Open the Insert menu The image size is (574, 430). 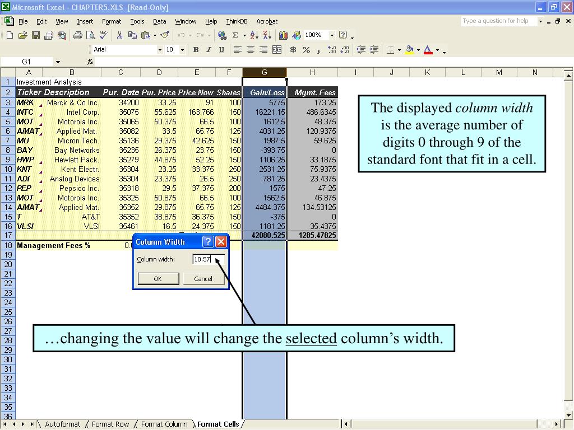click(85, 21)
